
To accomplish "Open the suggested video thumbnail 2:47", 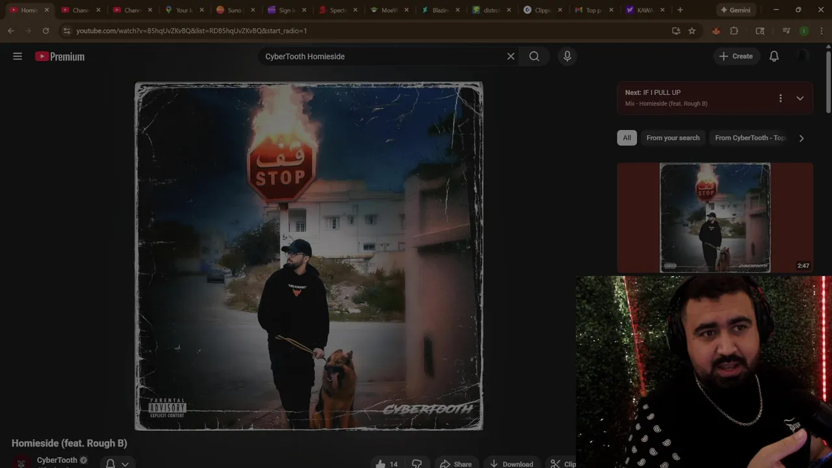I will coord(715,218).
